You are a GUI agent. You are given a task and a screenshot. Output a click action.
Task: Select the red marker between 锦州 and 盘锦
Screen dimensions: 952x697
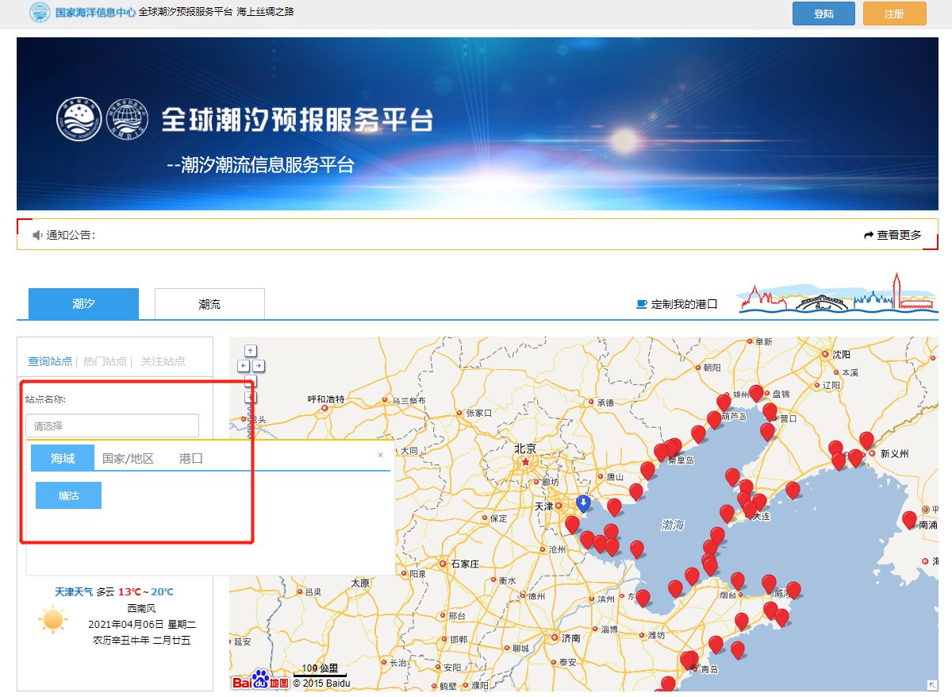[x=756, y=393]
